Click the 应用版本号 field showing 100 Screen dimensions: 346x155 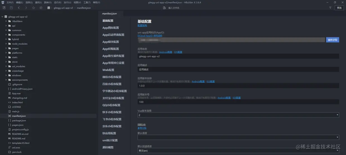pos(238,102)
